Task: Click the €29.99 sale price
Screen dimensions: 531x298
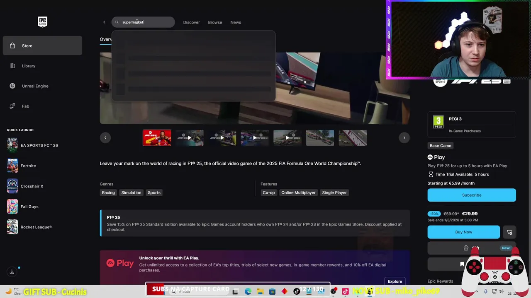Action: [x=470, y=214]
